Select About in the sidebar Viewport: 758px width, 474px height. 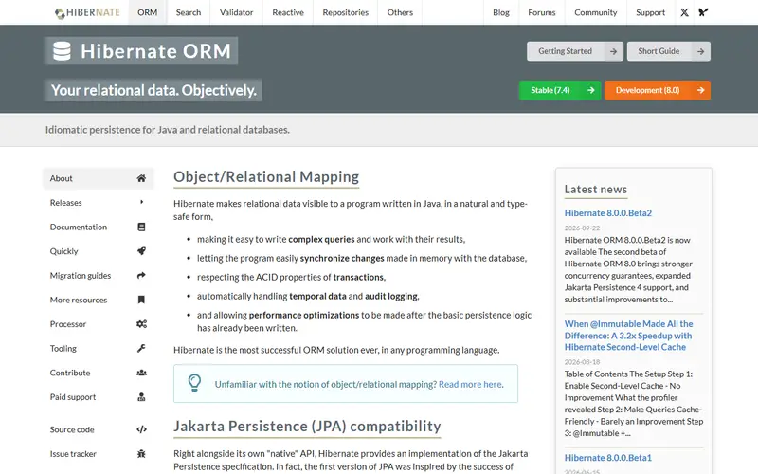pos(99,178)
